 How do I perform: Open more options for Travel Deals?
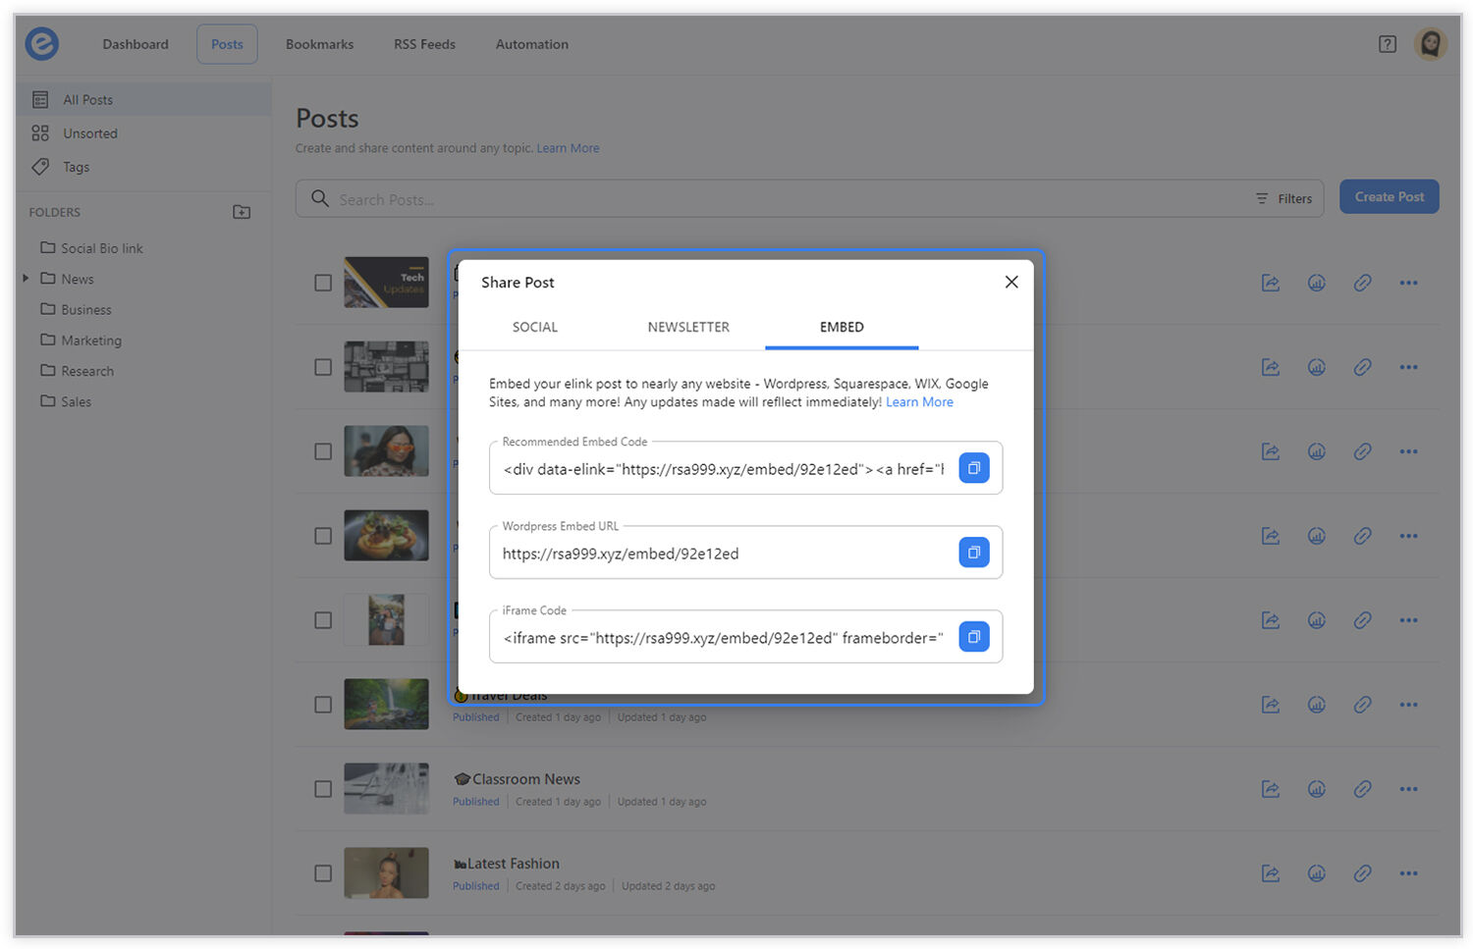[x=1408, y=705]
